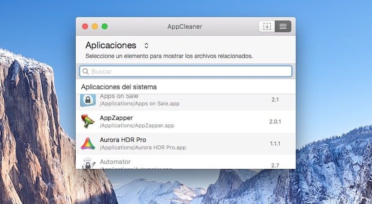Select the Aurora HDR Pro triangle icon
Screen dimensions: 372x204
pyautogui.click(x=88, y=144)
